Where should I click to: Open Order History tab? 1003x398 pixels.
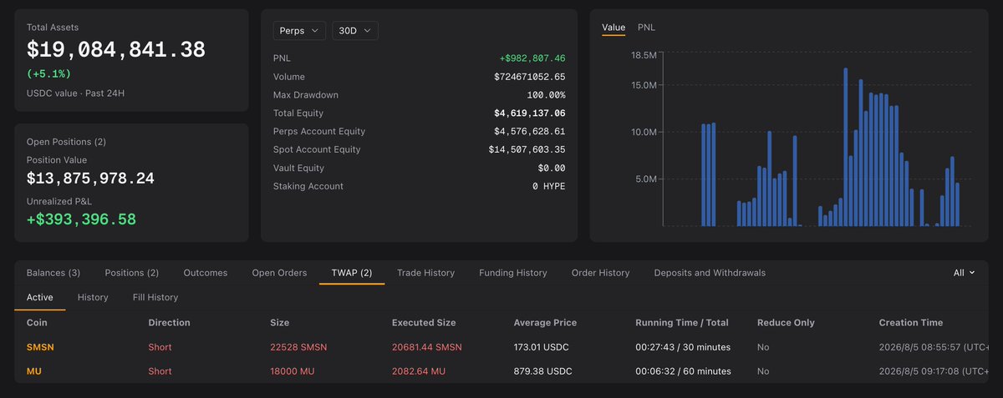click(600, 273)
